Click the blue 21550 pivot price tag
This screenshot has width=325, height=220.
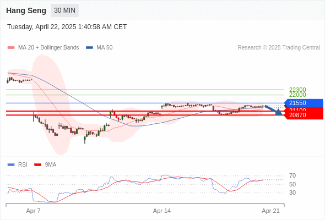coord(304,103)
